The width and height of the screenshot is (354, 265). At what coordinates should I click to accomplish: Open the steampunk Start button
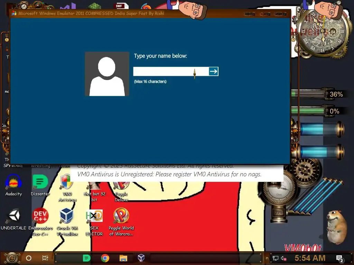click(12, 258)
